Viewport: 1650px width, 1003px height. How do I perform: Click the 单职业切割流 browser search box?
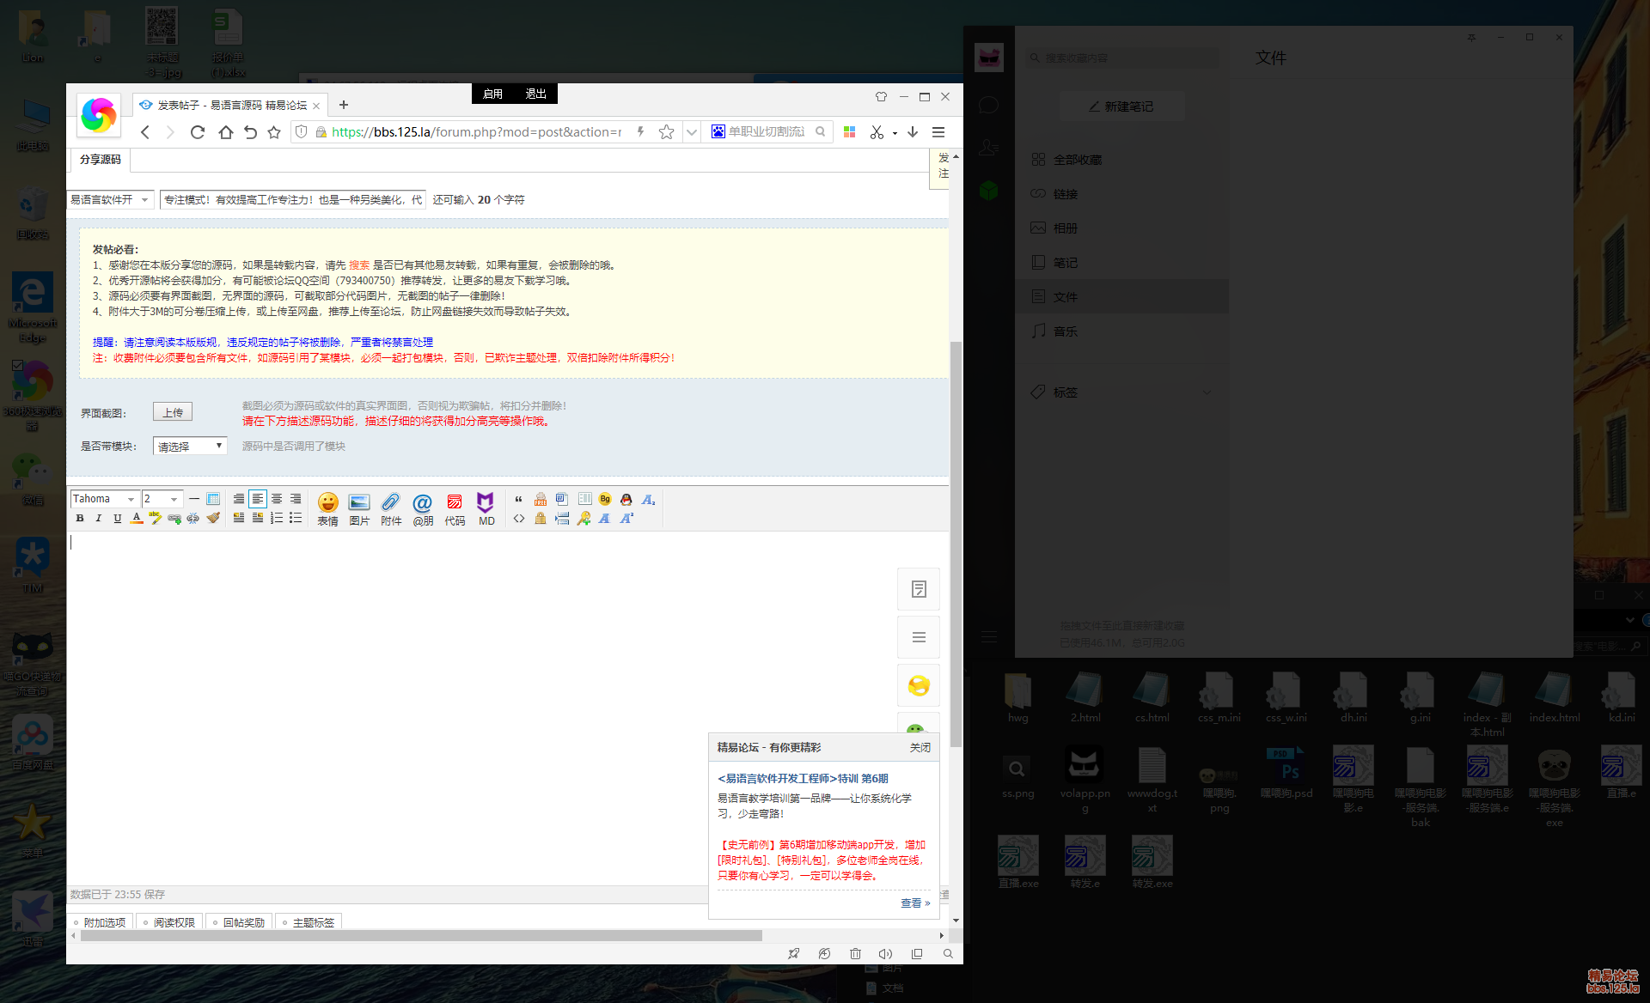767,132
